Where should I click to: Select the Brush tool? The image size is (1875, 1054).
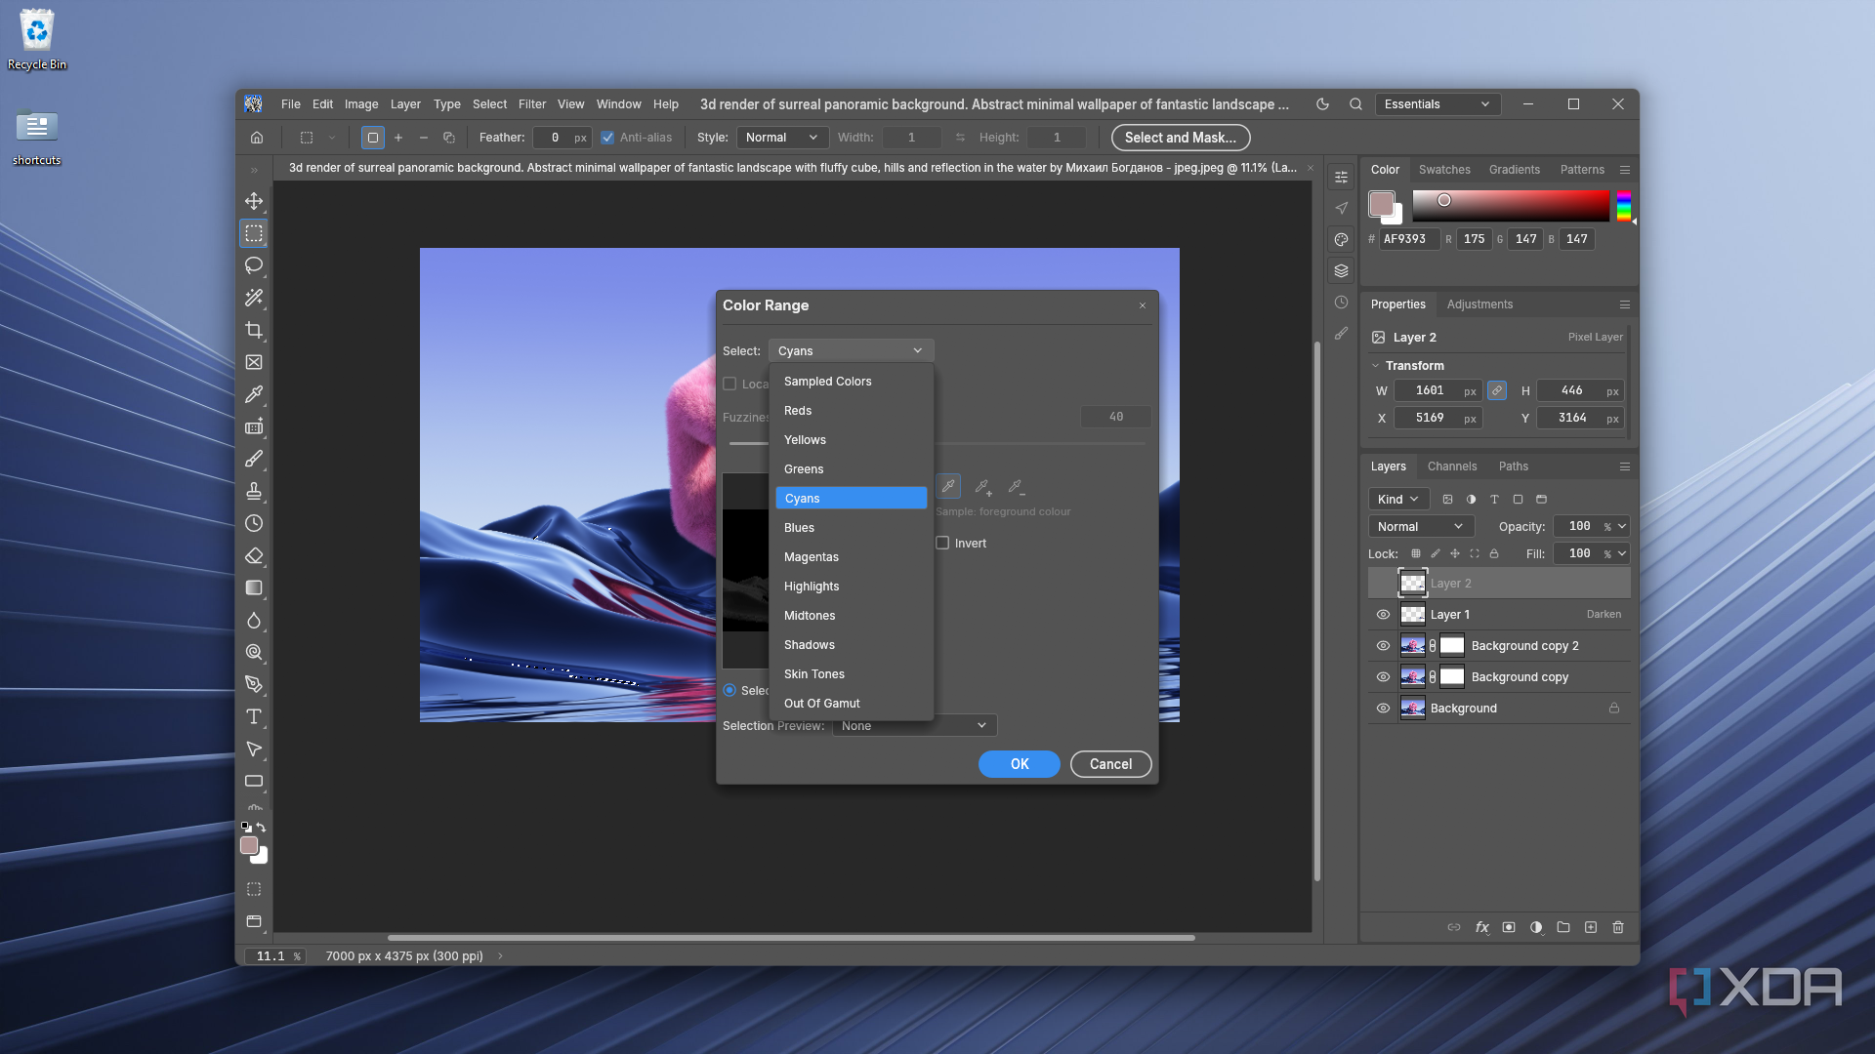pos(254,459)
